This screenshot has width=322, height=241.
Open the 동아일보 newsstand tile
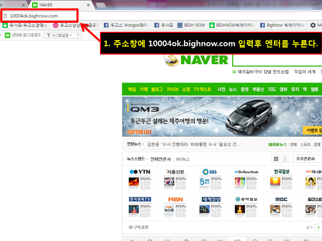point(246,207)
